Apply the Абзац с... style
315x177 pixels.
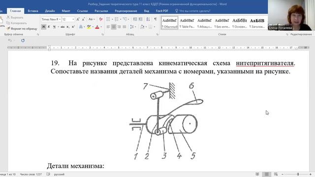click(205, 23)
